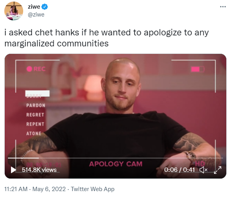Click the center of the video frame
This screenshot has width=231, height=197.
click(115, 116)
